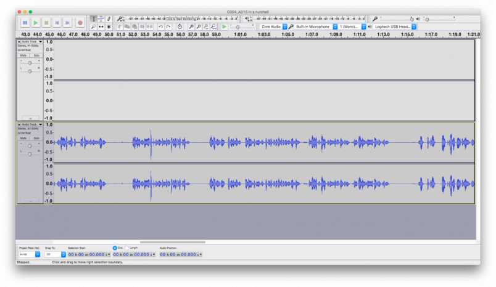This screenshot has width=496, height=287.
Task: Redo the last undone action
Action: [168, 27]
